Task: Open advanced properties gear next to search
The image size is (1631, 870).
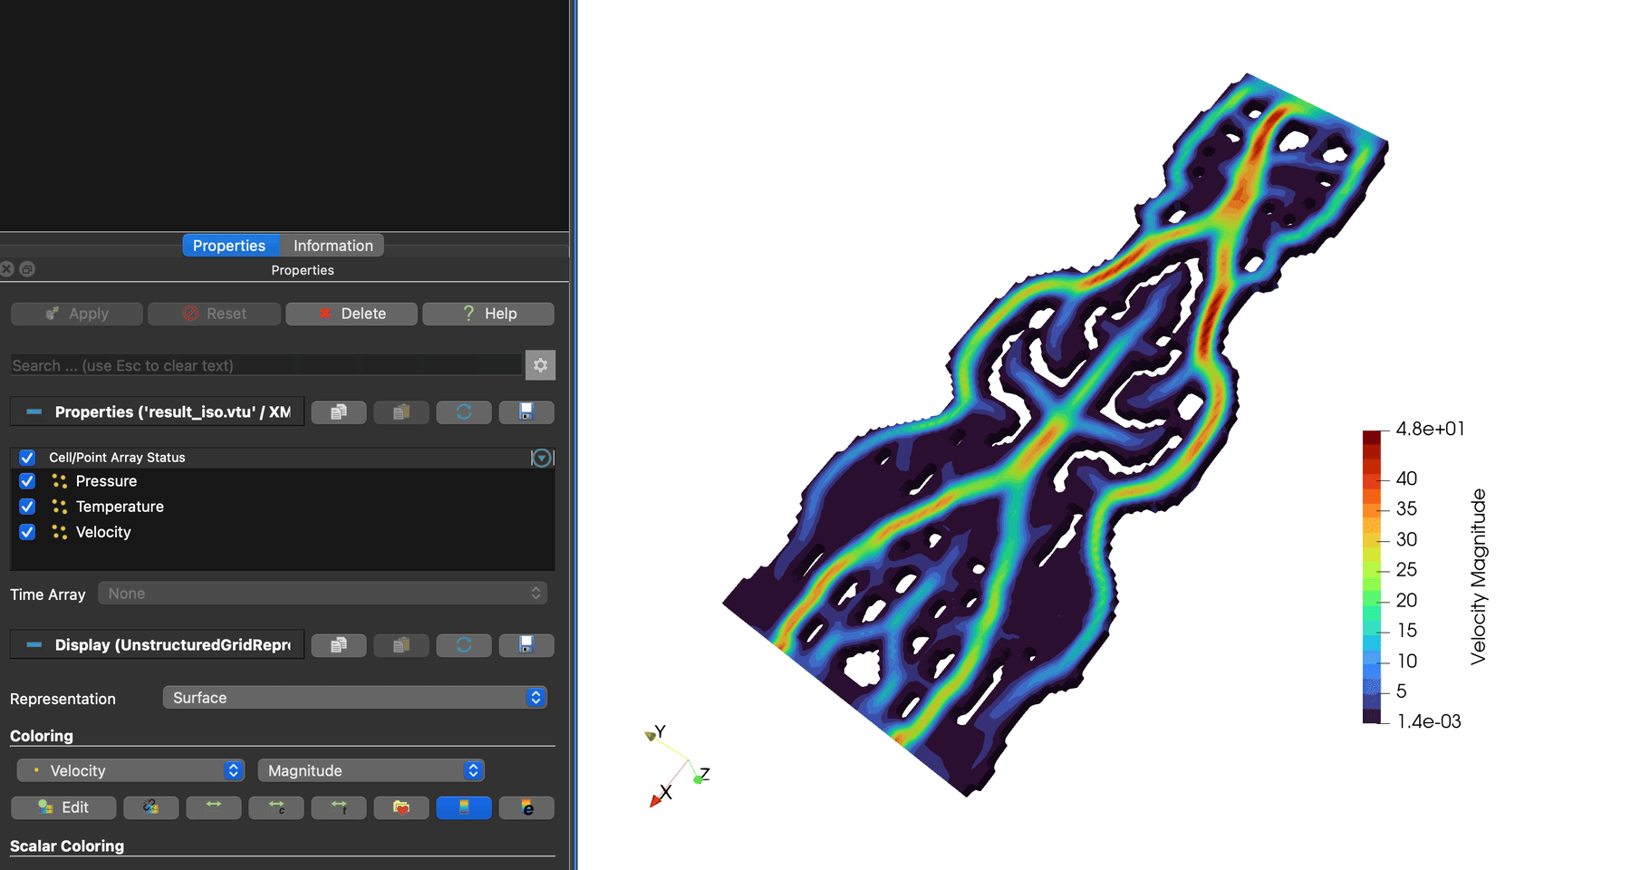Action: 540,365
